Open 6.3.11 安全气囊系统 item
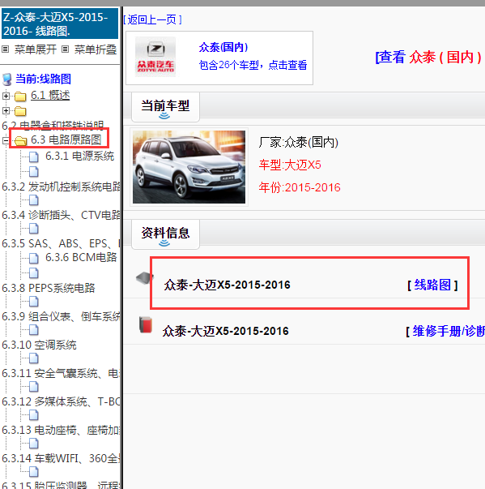Image resolution: width=485 pixels, height=489 pixels. point(61,373)
